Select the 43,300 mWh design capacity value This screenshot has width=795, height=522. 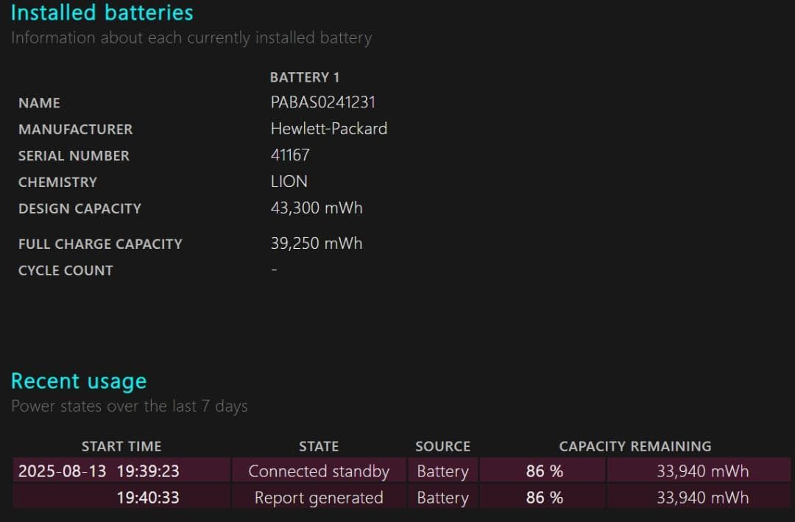(x=317, y=208)
